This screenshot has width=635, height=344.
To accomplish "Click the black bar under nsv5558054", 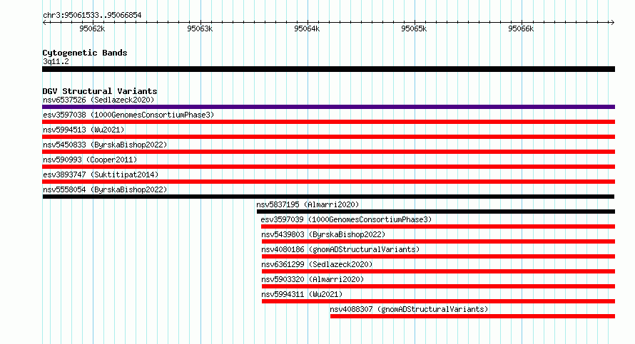I will pyautogui.click(x=328, y=197).
